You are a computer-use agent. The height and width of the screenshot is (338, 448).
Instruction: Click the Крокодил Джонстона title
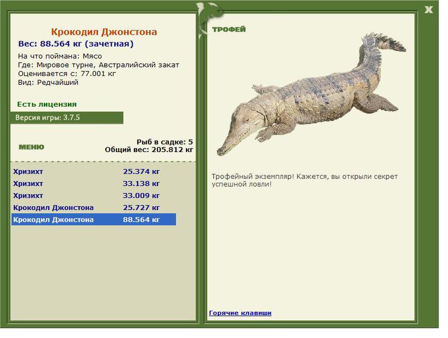[x=104, y=32]
